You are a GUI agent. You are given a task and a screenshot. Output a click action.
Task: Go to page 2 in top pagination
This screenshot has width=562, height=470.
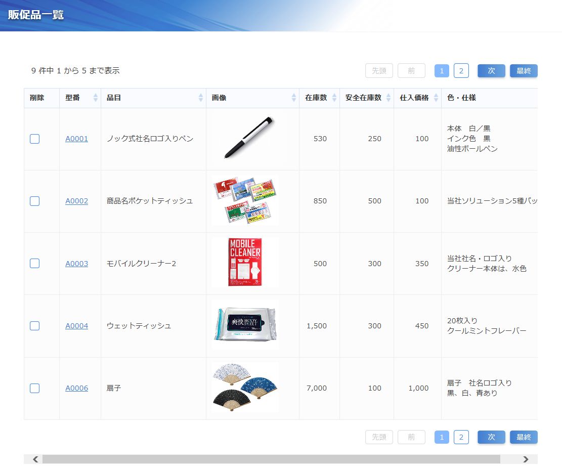(x=461, y=71)
